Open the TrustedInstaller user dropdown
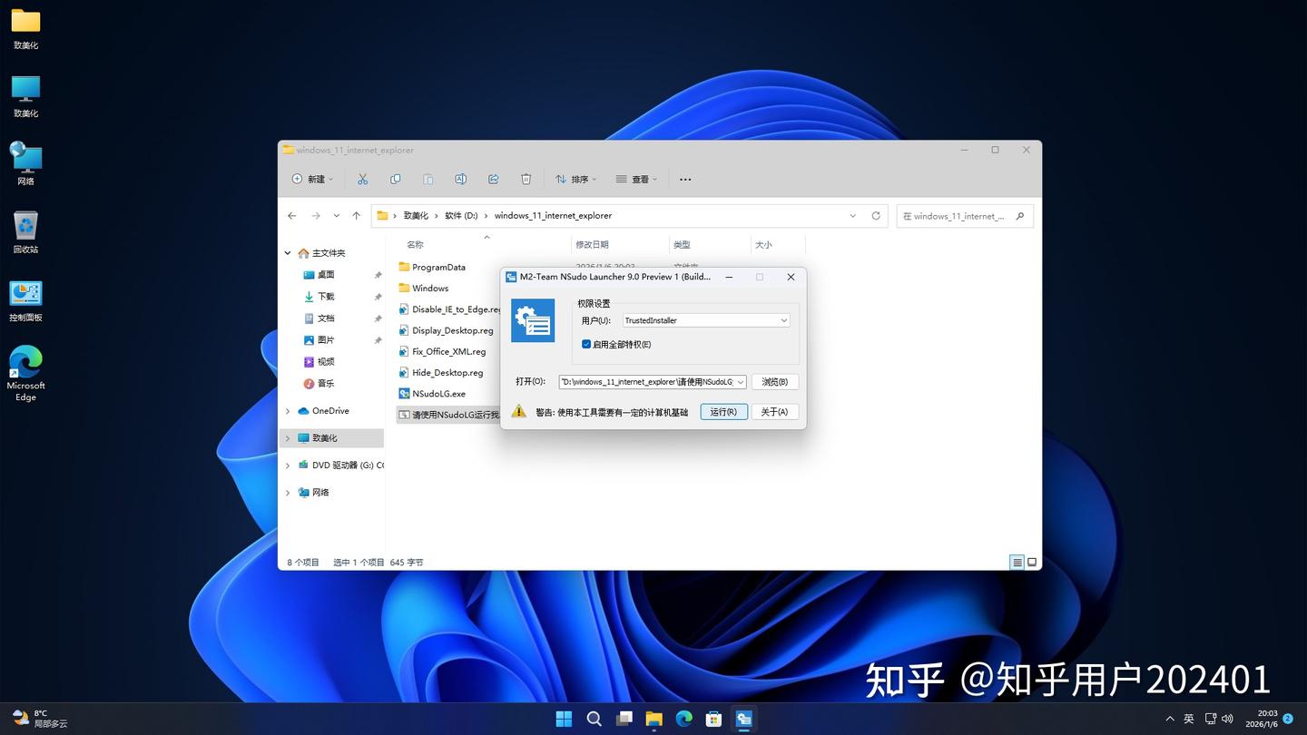The width and height of the screenshot is (1307, 735). 782,319
